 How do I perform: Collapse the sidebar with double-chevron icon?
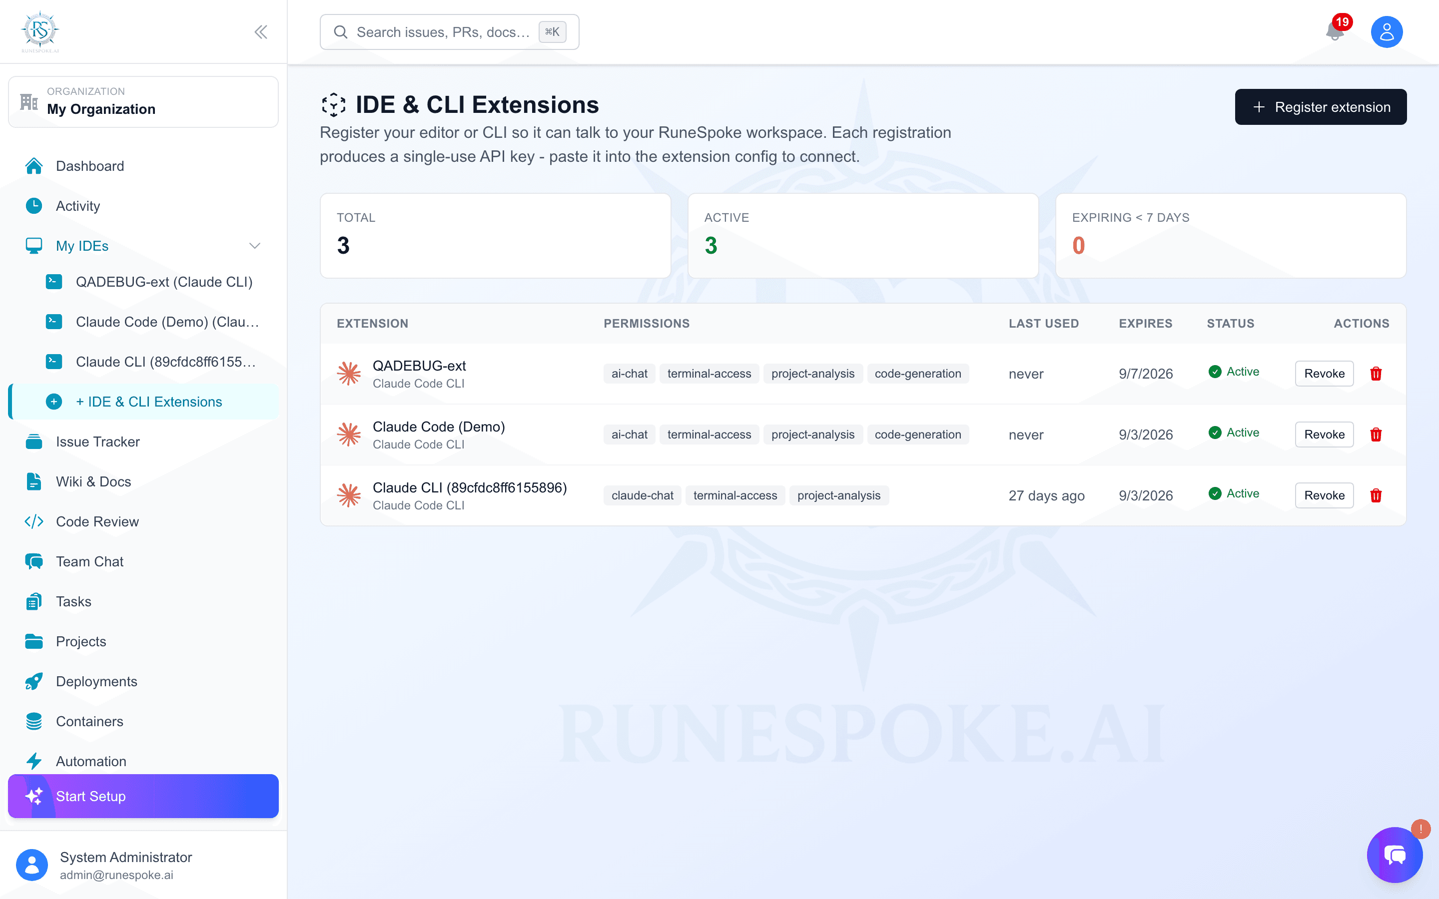[260, 31]
